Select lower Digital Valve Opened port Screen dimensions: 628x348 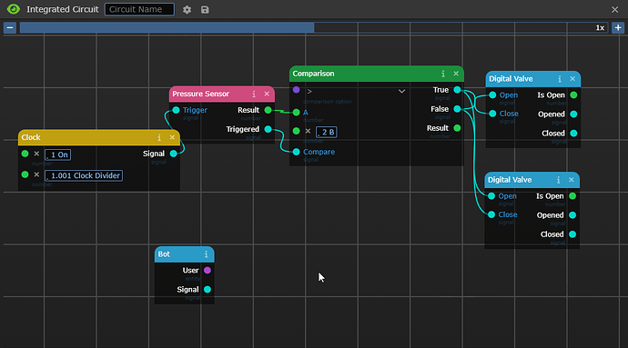[x=572, y=215]
